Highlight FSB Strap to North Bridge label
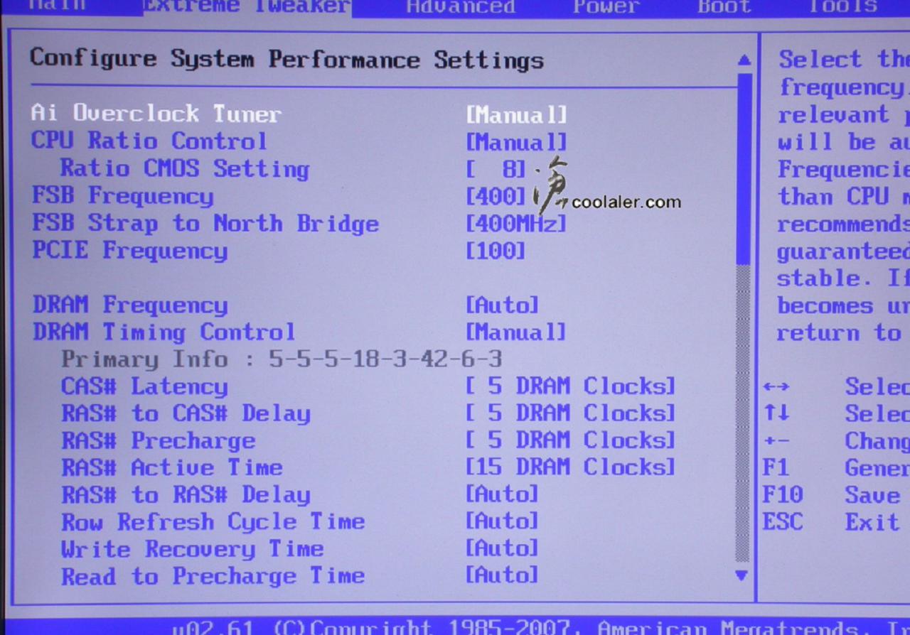Screen dimensions: 910x635 point(205,224)
